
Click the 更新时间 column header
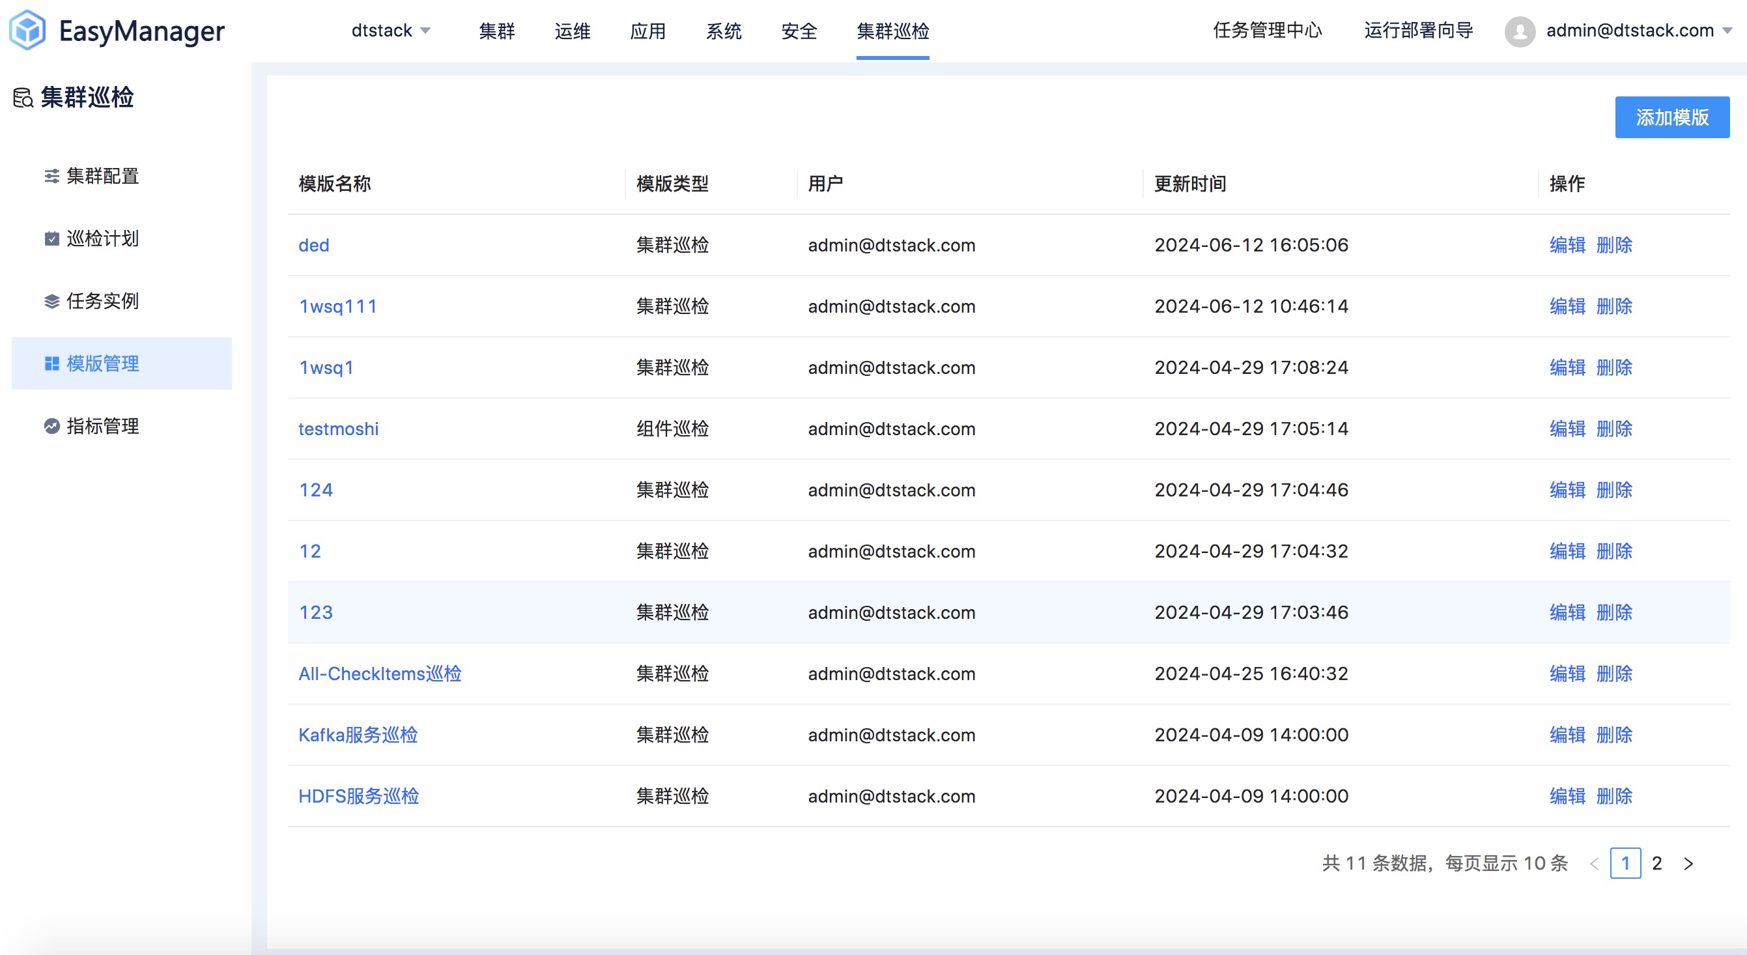pyautogui.click(x=1190, y=184)
